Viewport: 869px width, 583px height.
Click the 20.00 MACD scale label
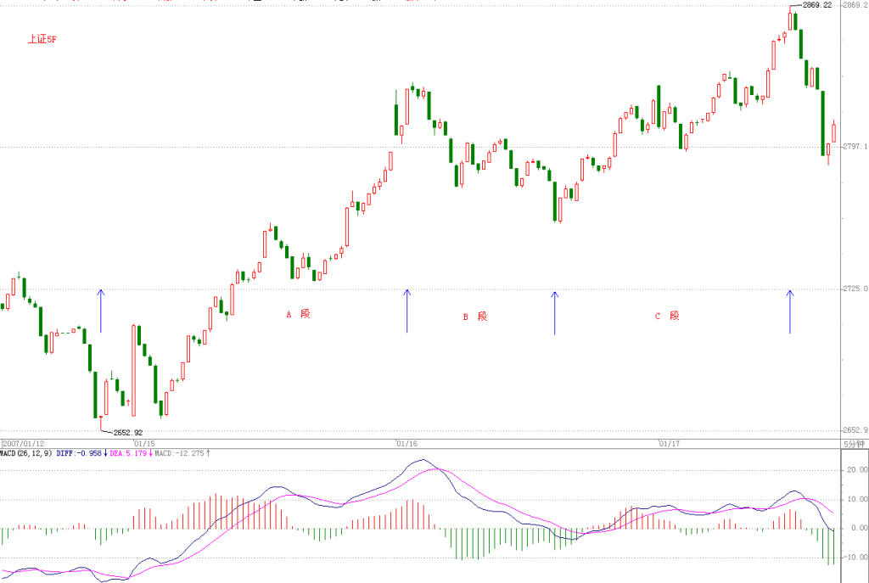857,470
